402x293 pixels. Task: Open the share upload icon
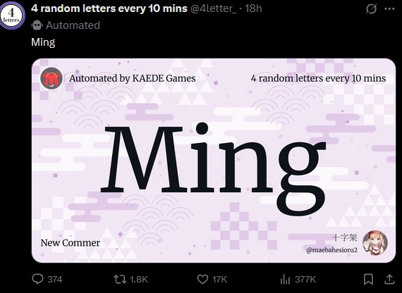coord(389,279)
